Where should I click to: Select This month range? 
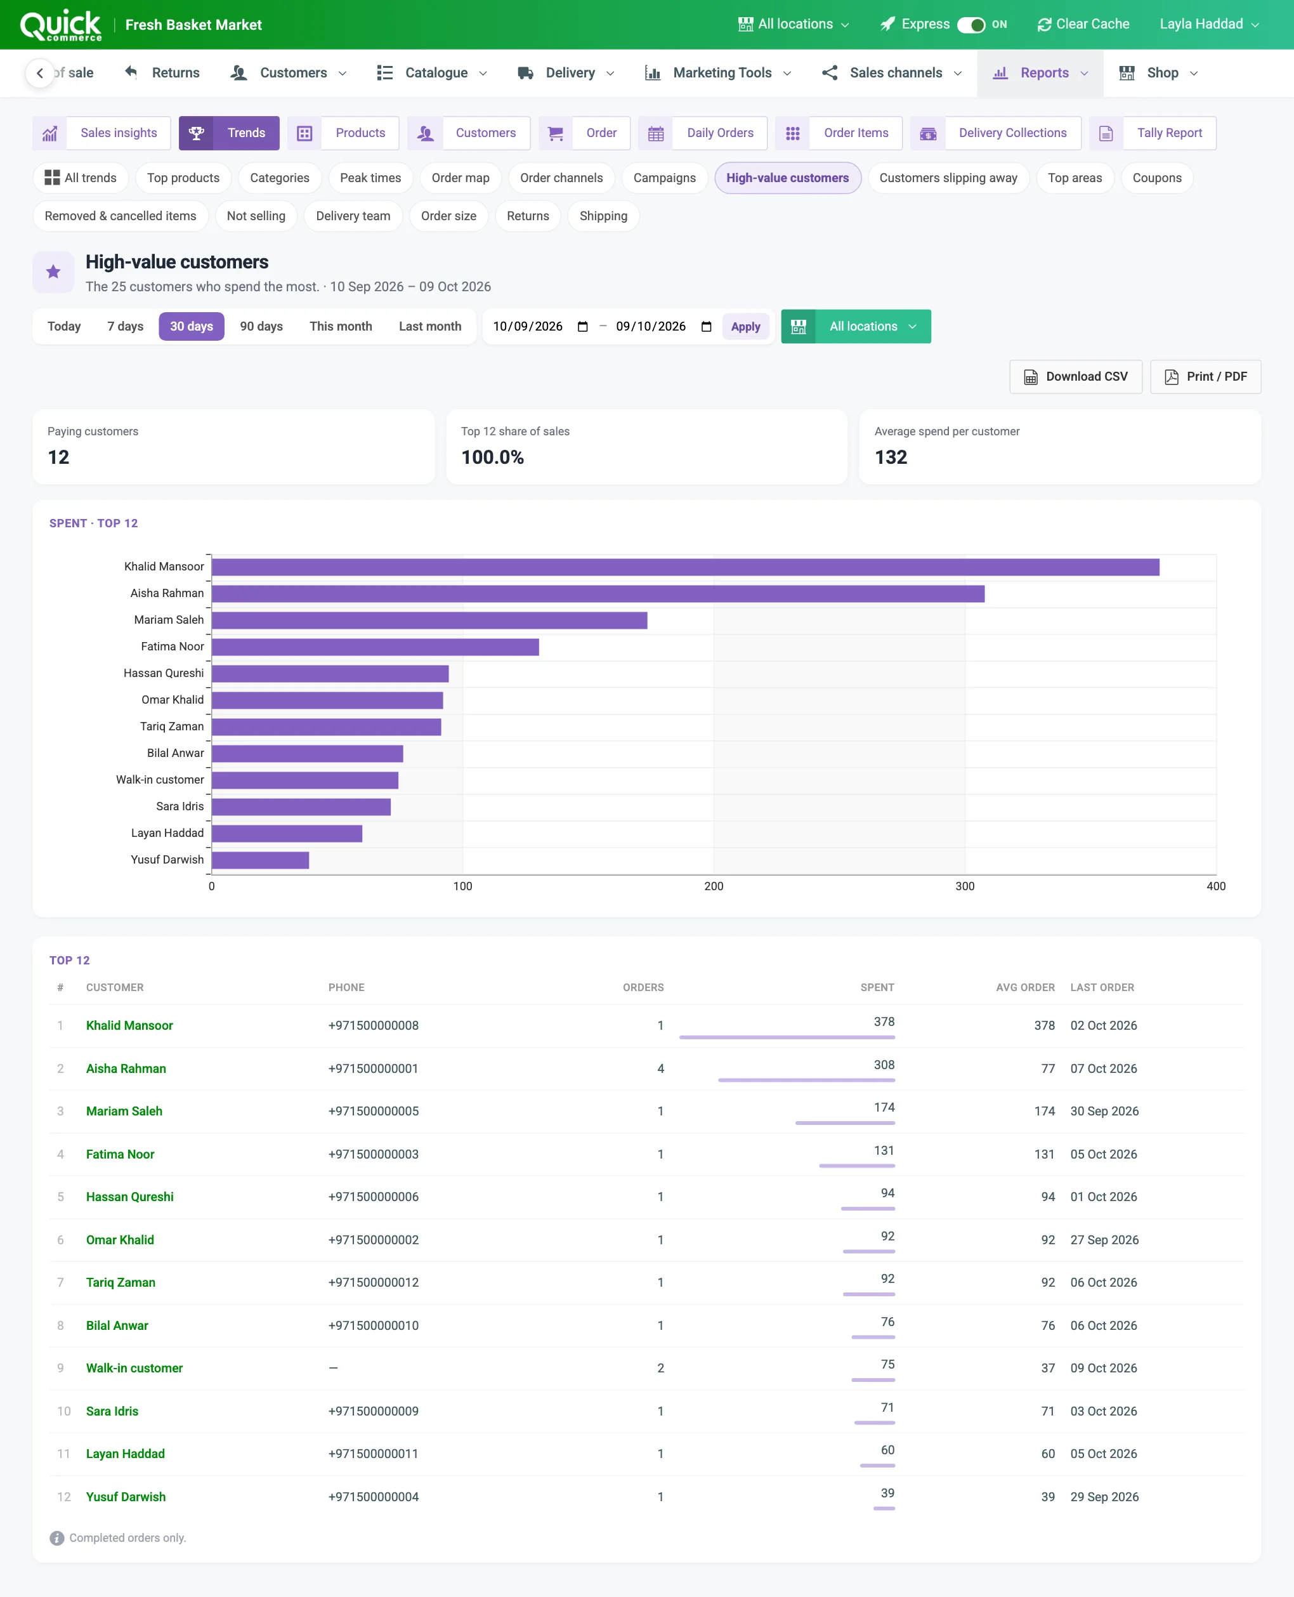click(x=341, y=327)
